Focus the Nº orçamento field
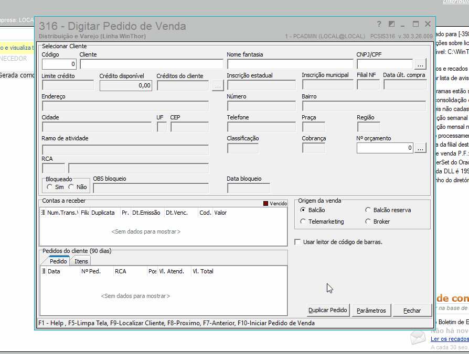Screen dimensions: 469x354 click(x=385, y=148)
